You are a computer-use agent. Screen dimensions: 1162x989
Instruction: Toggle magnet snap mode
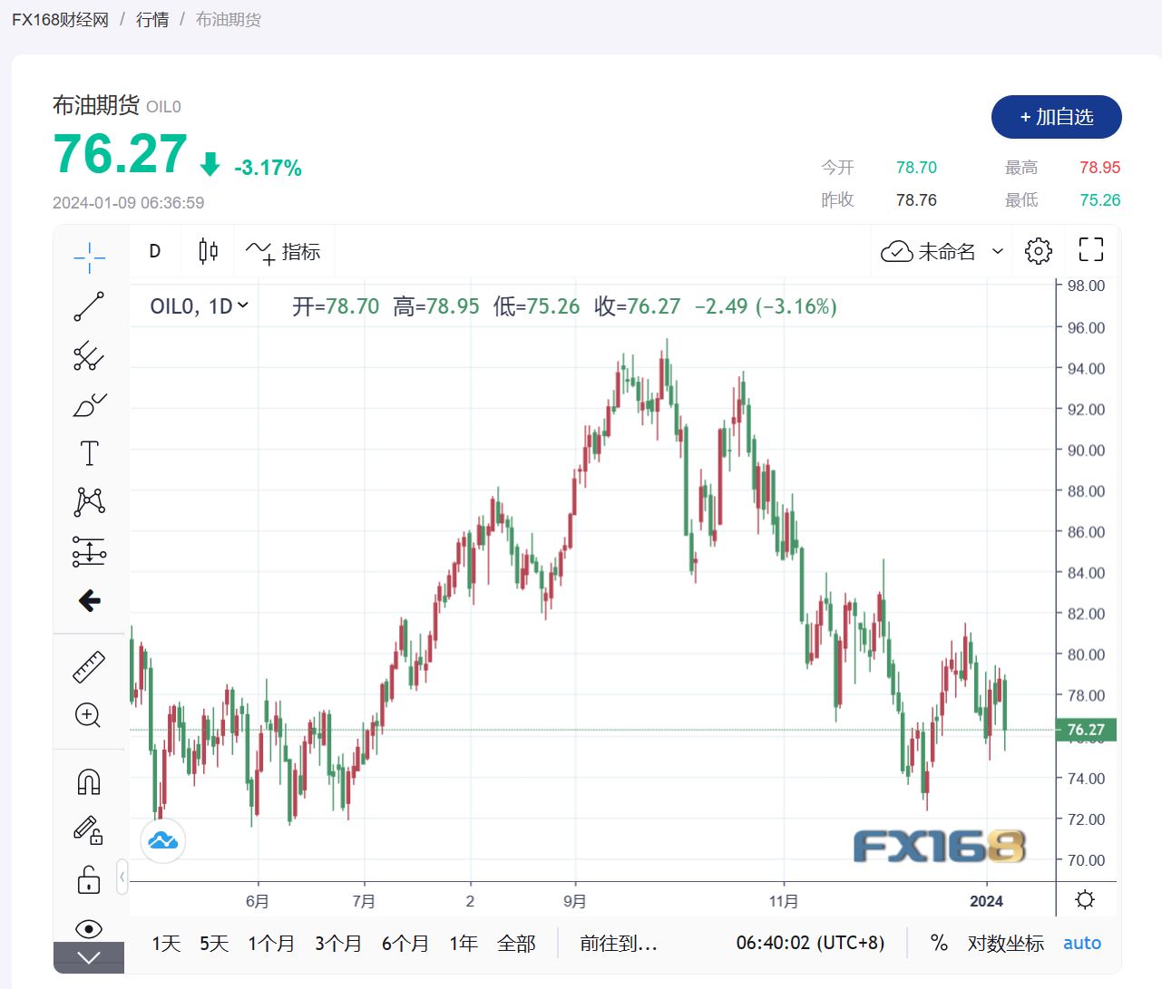tap(89, 781)
